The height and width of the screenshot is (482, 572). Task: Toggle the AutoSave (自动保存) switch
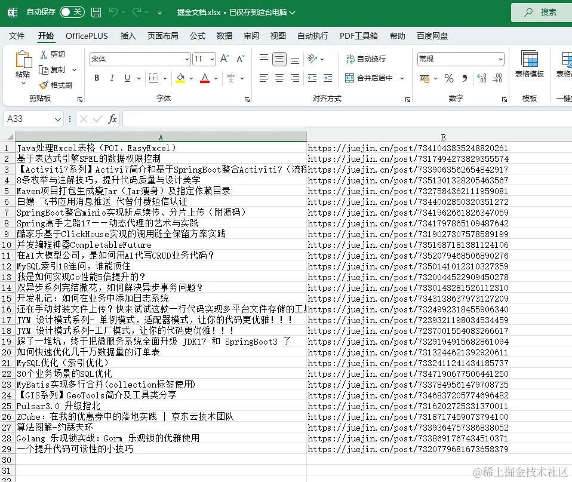point(72,12)
